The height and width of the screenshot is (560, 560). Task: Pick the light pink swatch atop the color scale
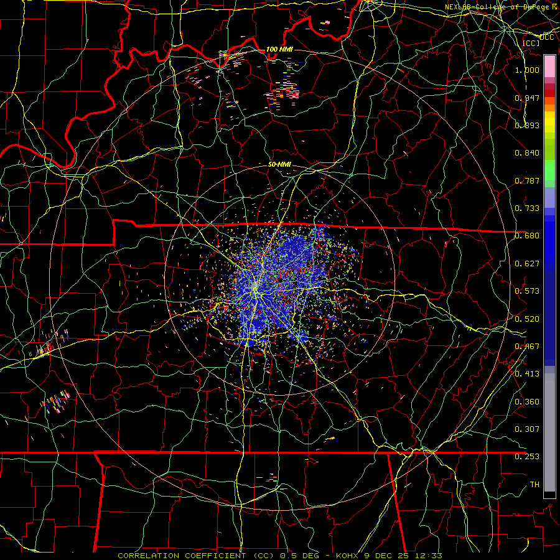pos(549,66)
